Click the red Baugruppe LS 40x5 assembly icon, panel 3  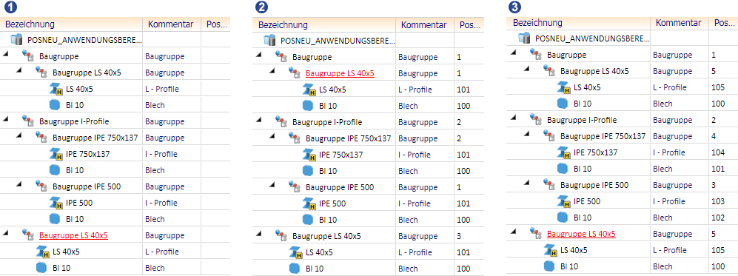point(535,234)
